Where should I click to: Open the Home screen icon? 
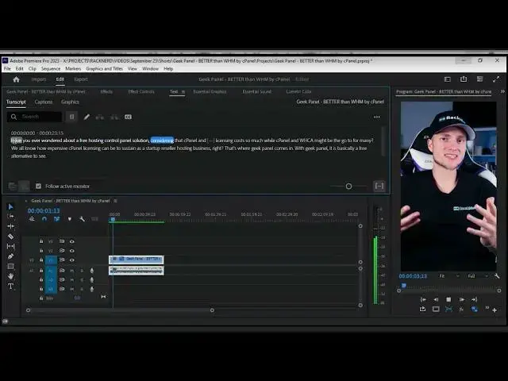pyautogui.click(x=16, y=79)
